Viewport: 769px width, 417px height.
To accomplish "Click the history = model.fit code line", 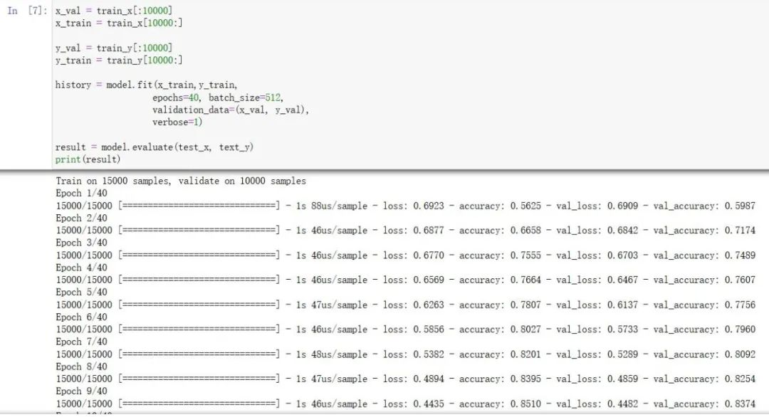I will [x=147, y=85].
